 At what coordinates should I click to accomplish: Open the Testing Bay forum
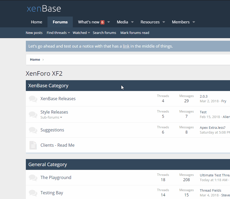coord(52,193)
